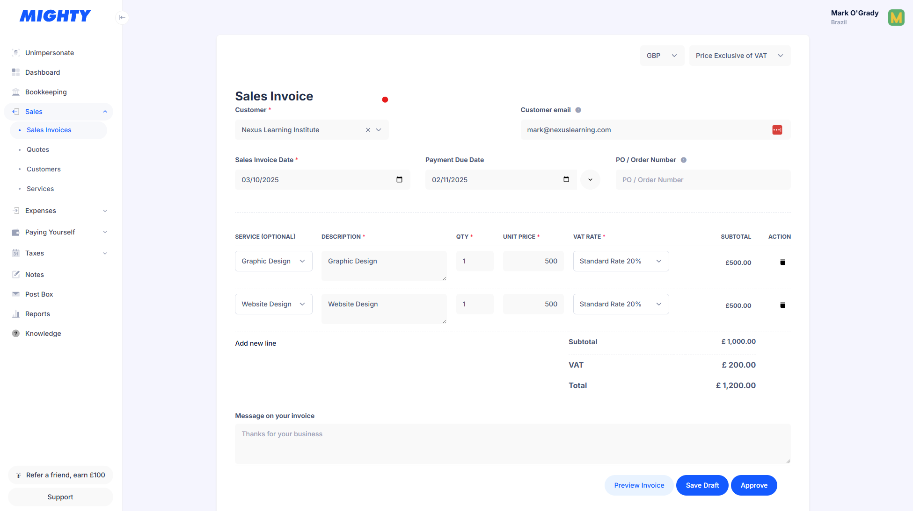Open the Price Exclusive of VAT dropdown

[x=739, y=56]
